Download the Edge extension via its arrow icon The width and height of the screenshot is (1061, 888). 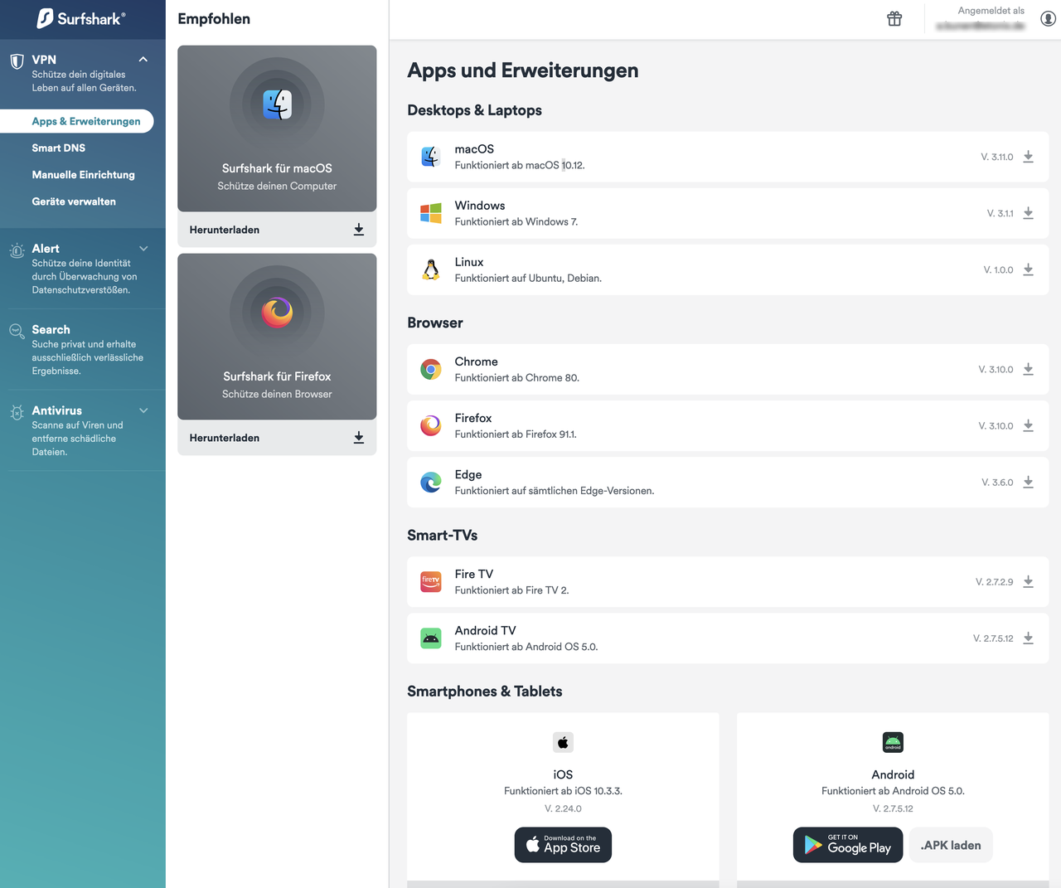[1028, 482]
